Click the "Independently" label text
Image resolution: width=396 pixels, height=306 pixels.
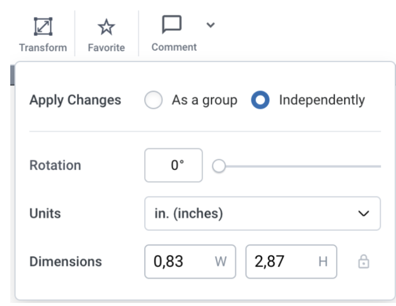[x=322, y=100]
